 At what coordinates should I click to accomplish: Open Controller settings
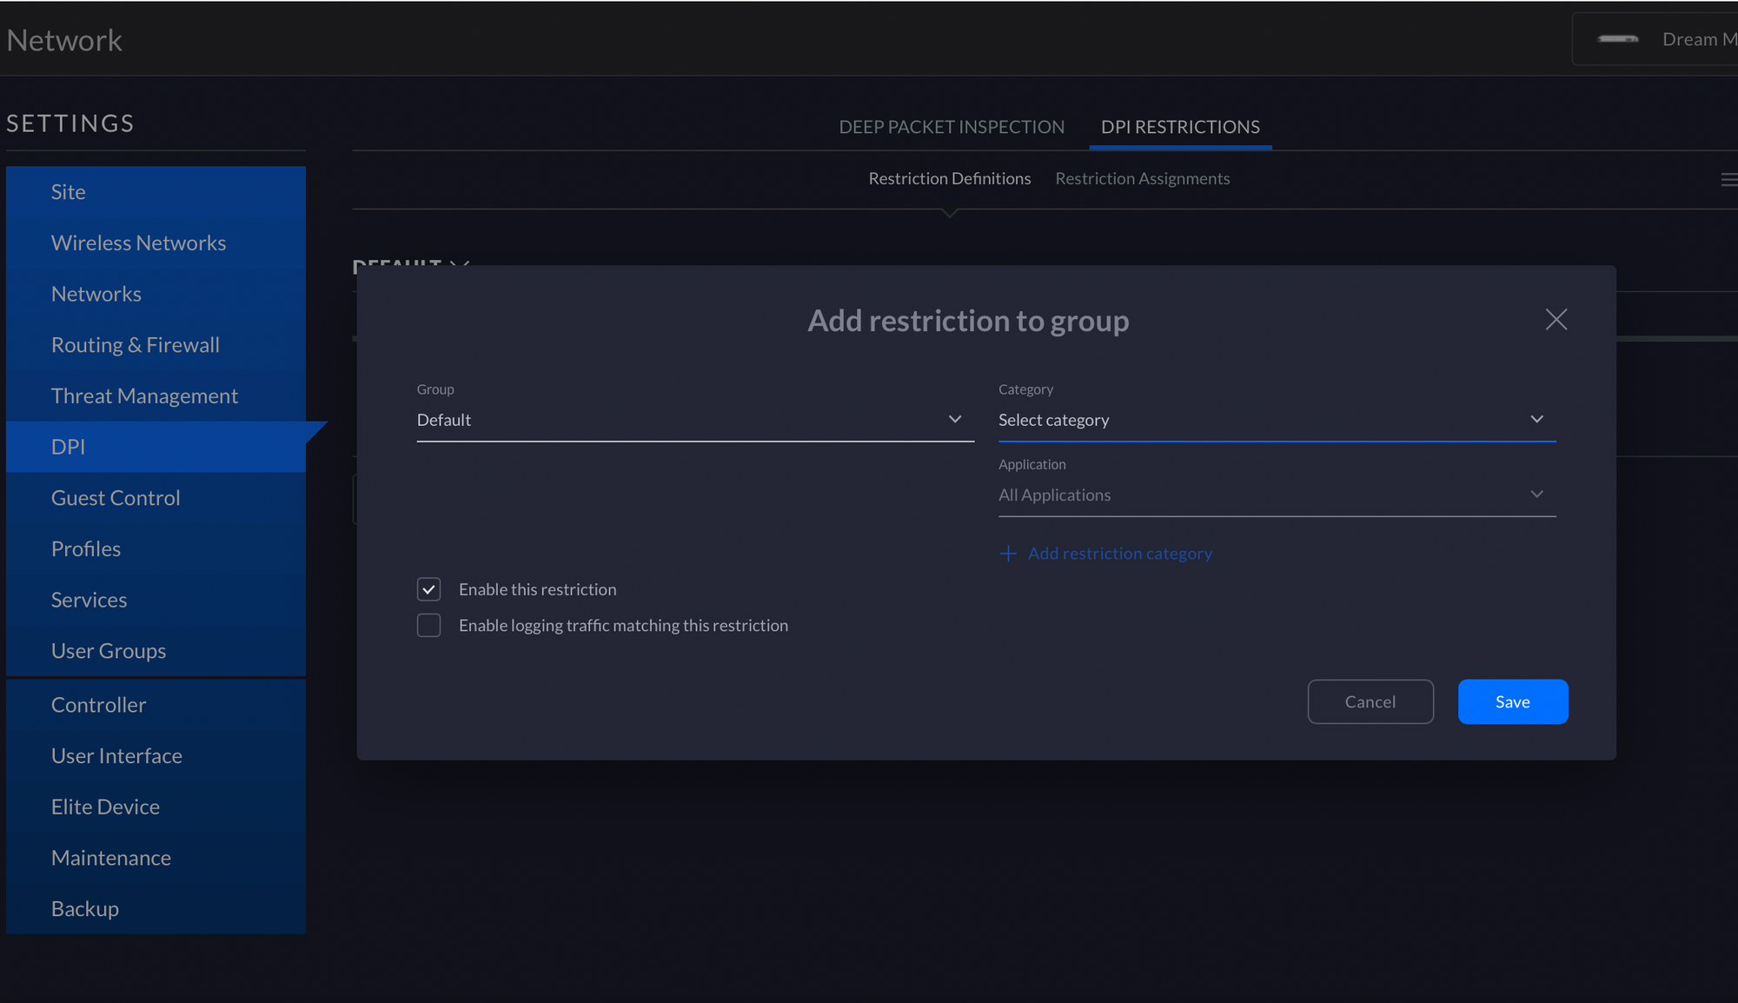(156, 705)
